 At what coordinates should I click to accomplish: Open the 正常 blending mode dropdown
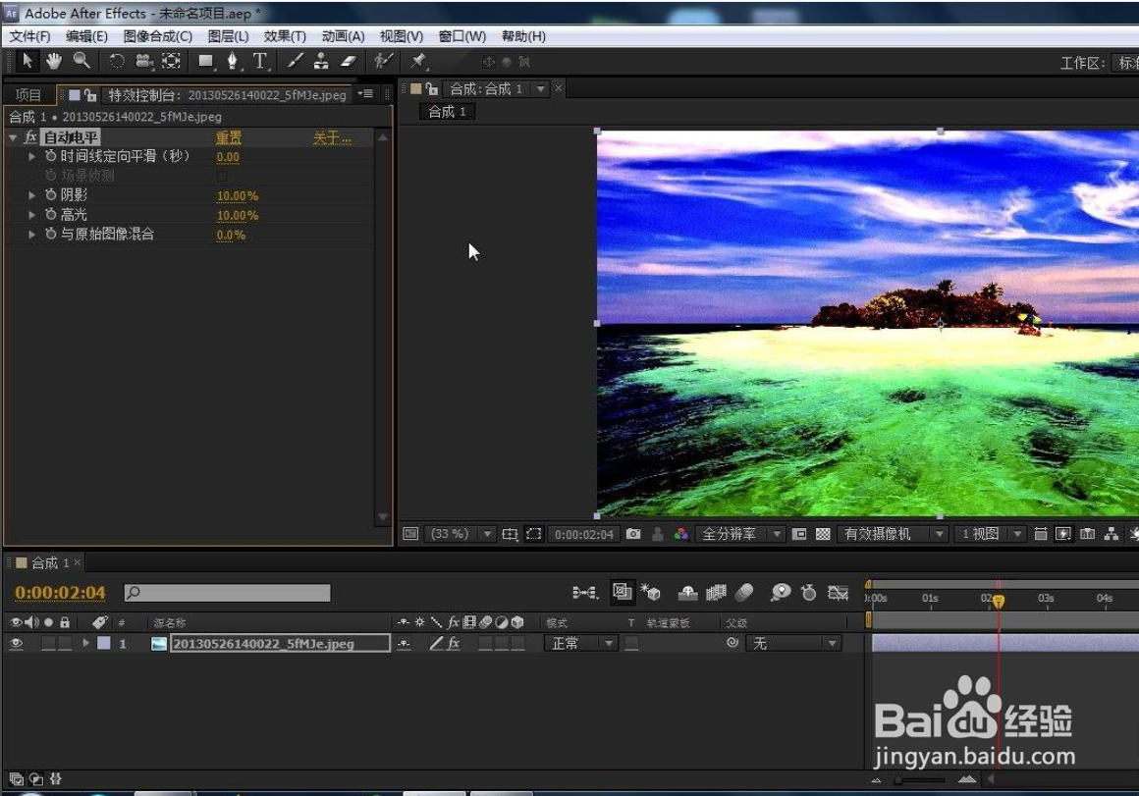580,644
